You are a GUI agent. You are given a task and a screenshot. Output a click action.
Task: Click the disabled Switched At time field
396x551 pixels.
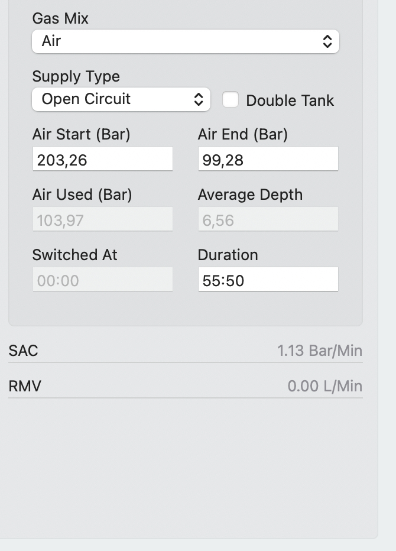pos(103,280)
